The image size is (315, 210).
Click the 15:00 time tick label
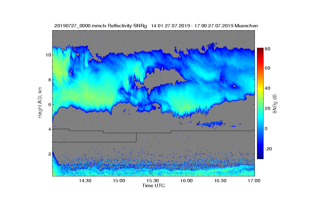coord(119,181)
